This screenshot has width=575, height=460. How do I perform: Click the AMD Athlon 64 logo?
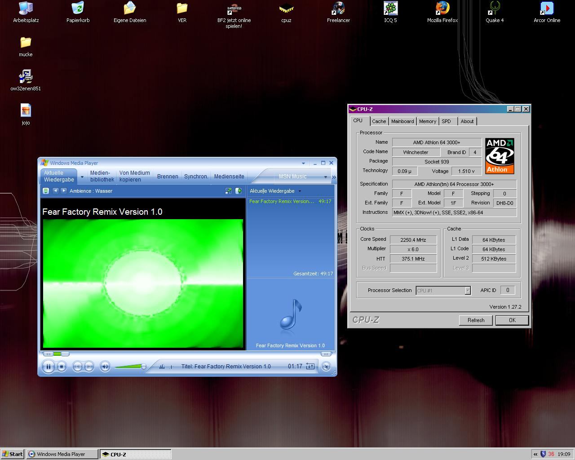point(500,156)
